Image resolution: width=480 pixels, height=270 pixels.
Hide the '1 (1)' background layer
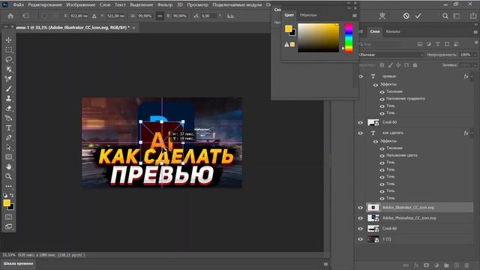pos(360,239)
